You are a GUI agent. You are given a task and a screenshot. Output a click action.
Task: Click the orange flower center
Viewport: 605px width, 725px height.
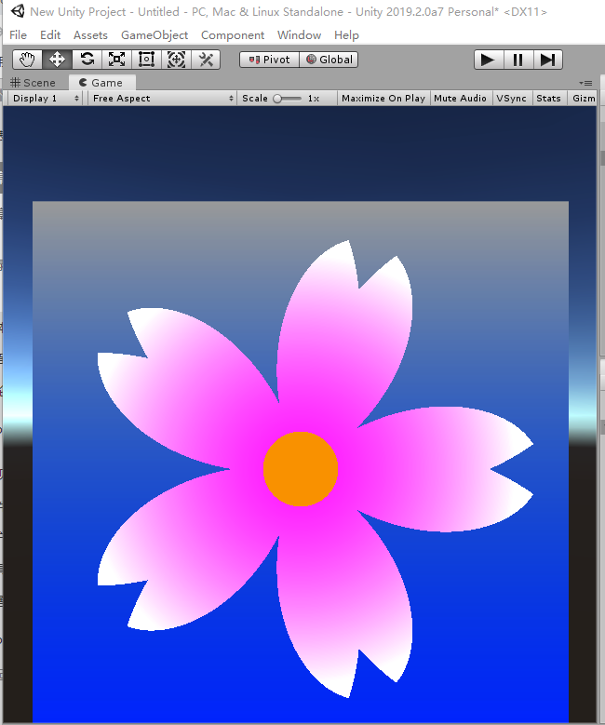pos(301,469)
